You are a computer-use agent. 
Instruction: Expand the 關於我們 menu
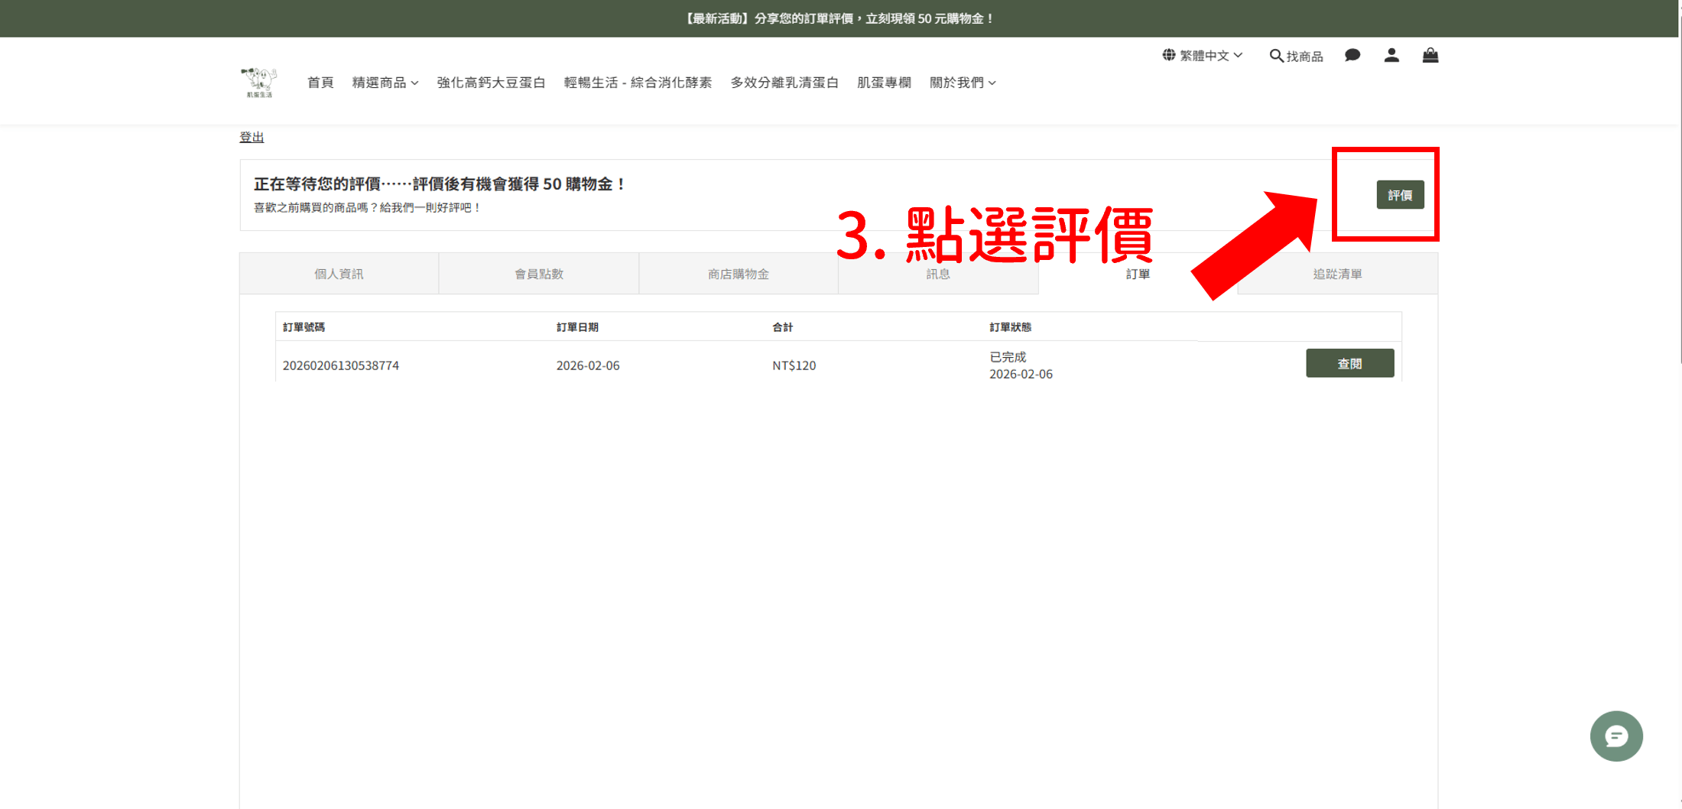pyautogui.click(x=963, y=83)
